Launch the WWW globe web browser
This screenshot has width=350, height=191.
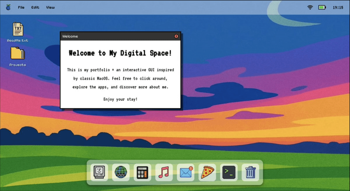[120, 172]
